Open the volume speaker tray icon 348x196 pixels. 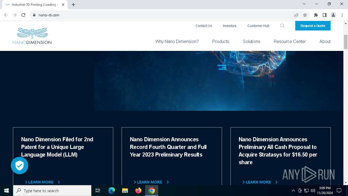pos(313,191)
